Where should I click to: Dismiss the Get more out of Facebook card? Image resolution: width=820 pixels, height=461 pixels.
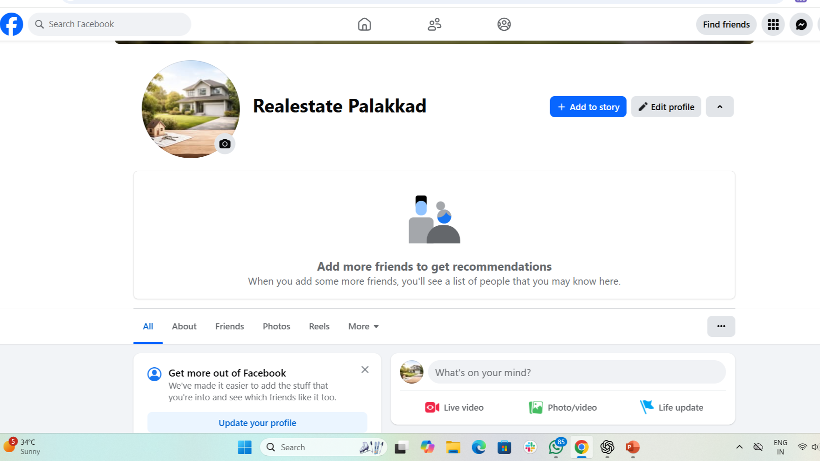pyautogui.click(x=365, y=370)
